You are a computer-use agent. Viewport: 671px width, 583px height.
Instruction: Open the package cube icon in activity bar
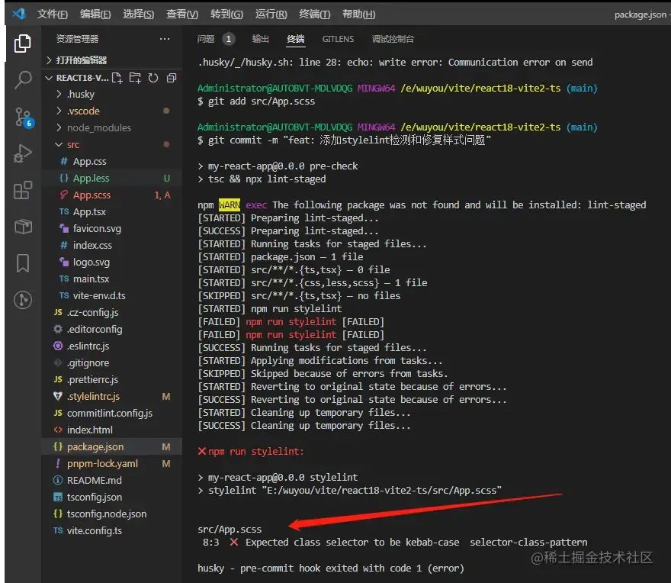tap(23, 226)
